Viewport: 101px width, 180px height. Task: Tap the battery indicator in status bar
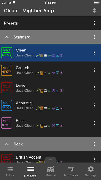[97, 3]
